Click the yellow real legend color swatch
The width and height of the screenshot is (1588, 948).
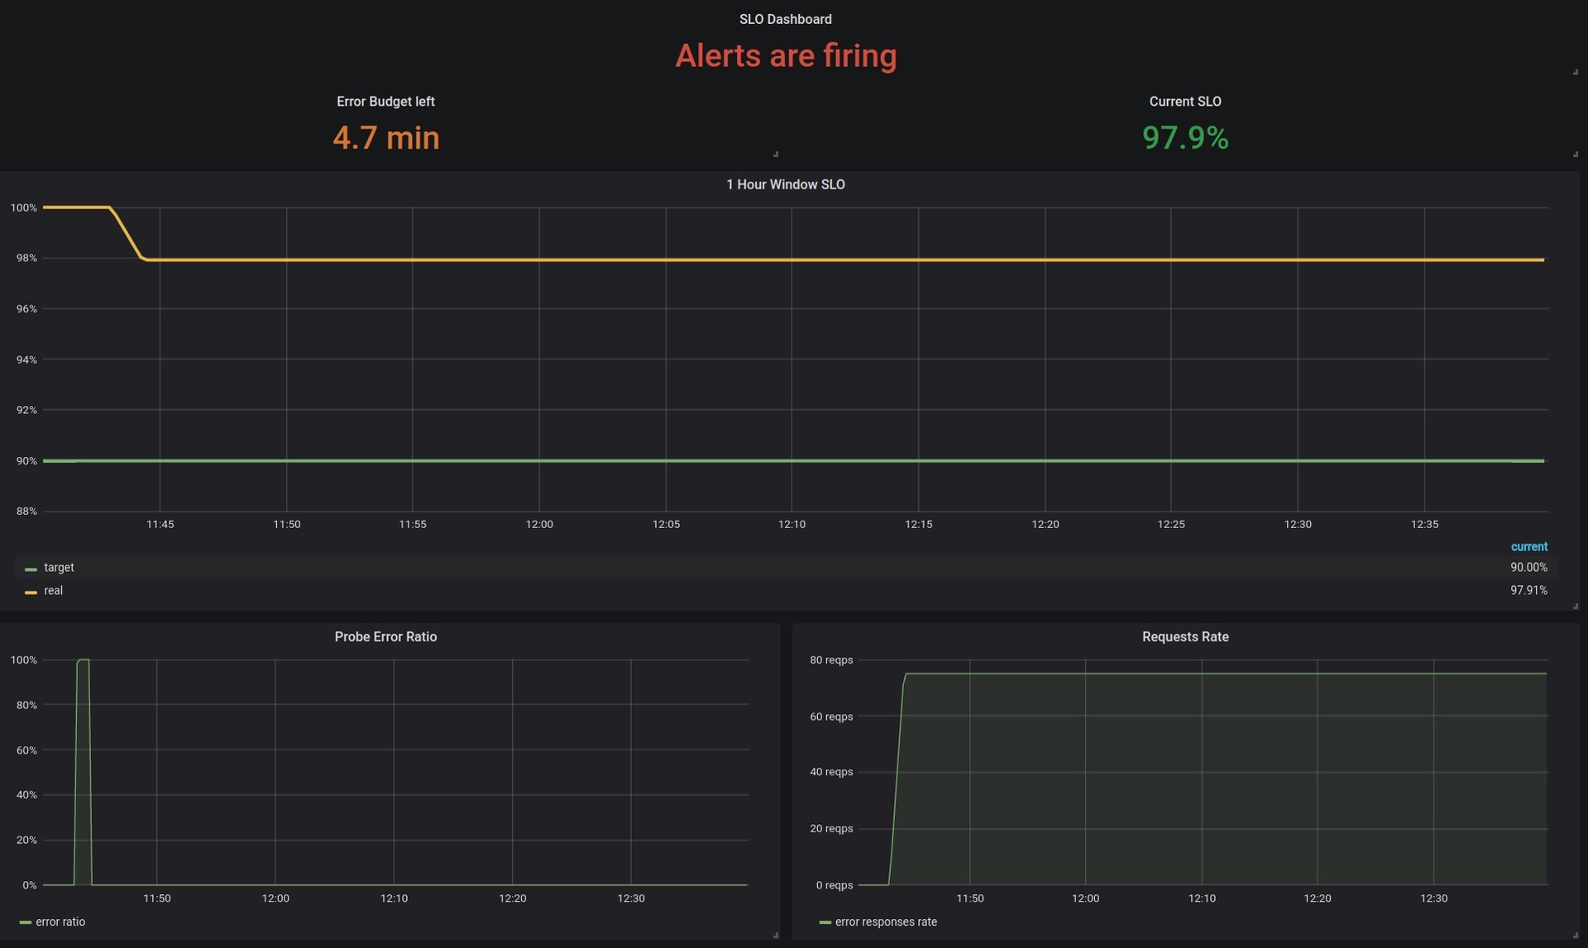[31, 593]
